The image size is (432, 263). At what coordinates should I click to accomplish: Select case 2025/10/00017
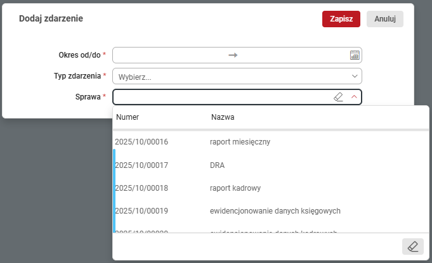point(141,165)
